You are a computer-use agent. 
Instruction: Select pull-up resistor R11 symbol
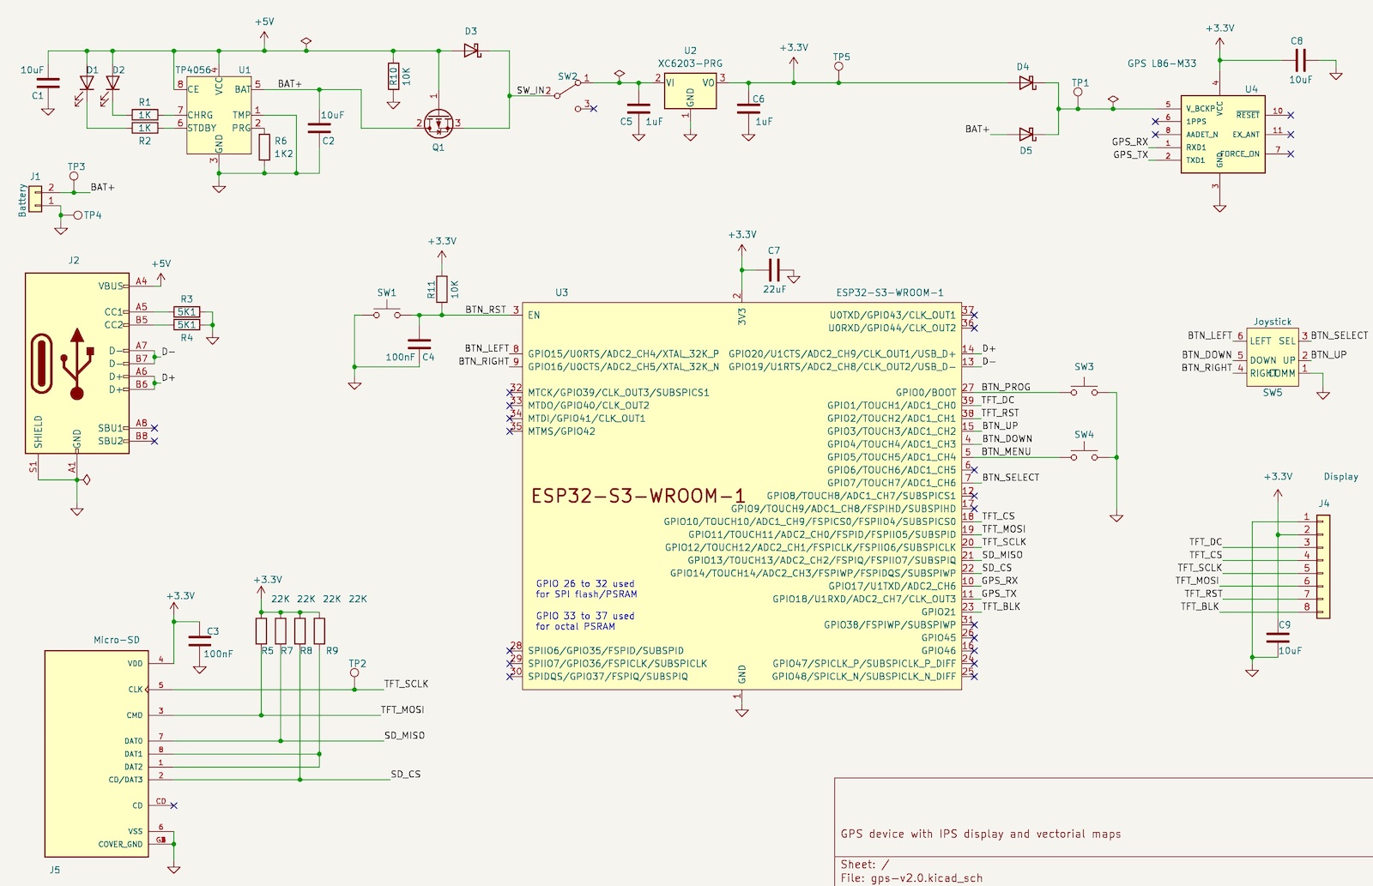[x=442, y=289]
